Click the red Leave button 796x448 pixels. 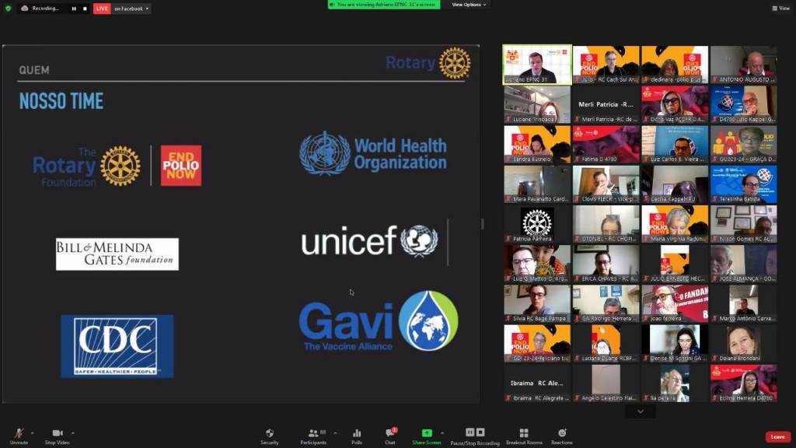[777, 437]
